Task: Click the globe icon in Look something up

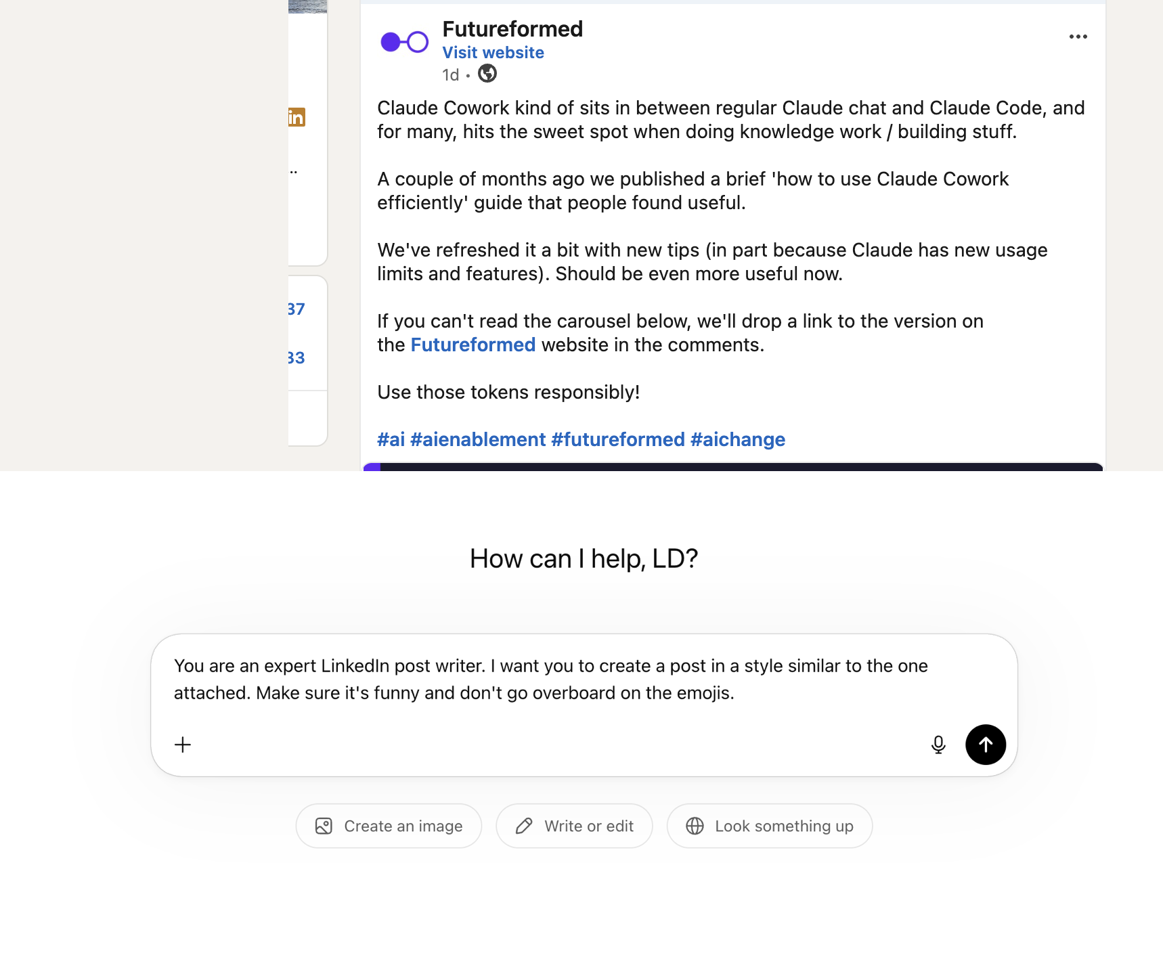Action: point(695,826)
